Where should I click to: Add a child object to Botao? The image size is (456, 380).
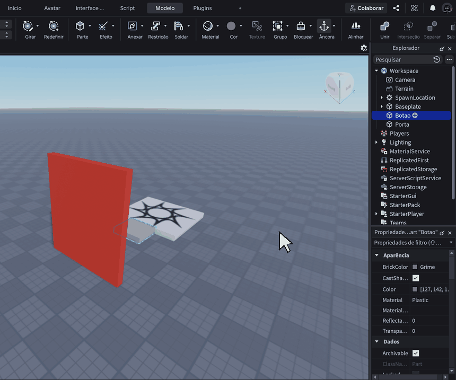tap(415, 116)
